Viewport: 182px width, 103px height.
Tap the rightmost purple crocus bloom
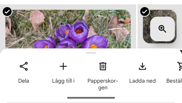point(95,42)
